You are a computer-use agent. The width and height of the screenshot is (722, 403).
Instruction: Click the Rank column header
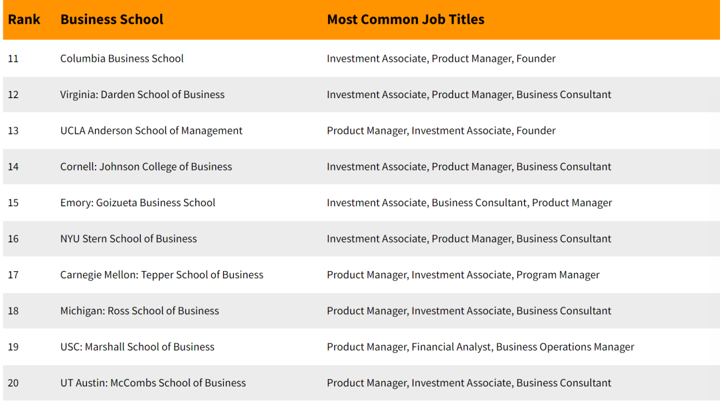(24, 19)
